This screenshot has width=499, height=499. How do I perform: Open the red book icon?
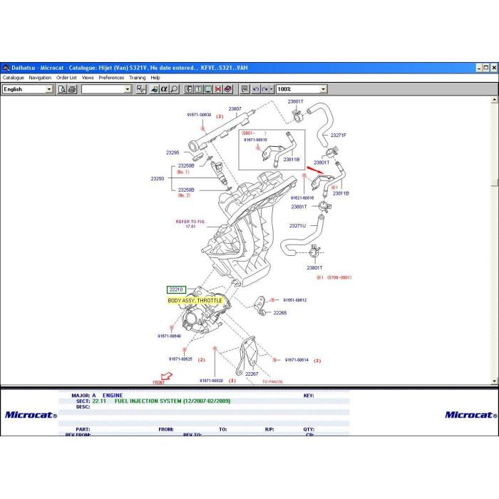(228, 89)
